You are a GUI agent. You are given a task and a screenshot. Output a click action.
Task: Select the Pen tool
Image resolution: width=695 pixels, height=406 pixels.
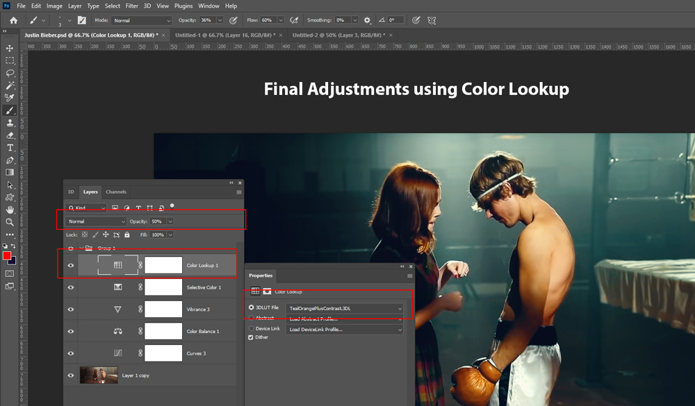pos(10,160)
